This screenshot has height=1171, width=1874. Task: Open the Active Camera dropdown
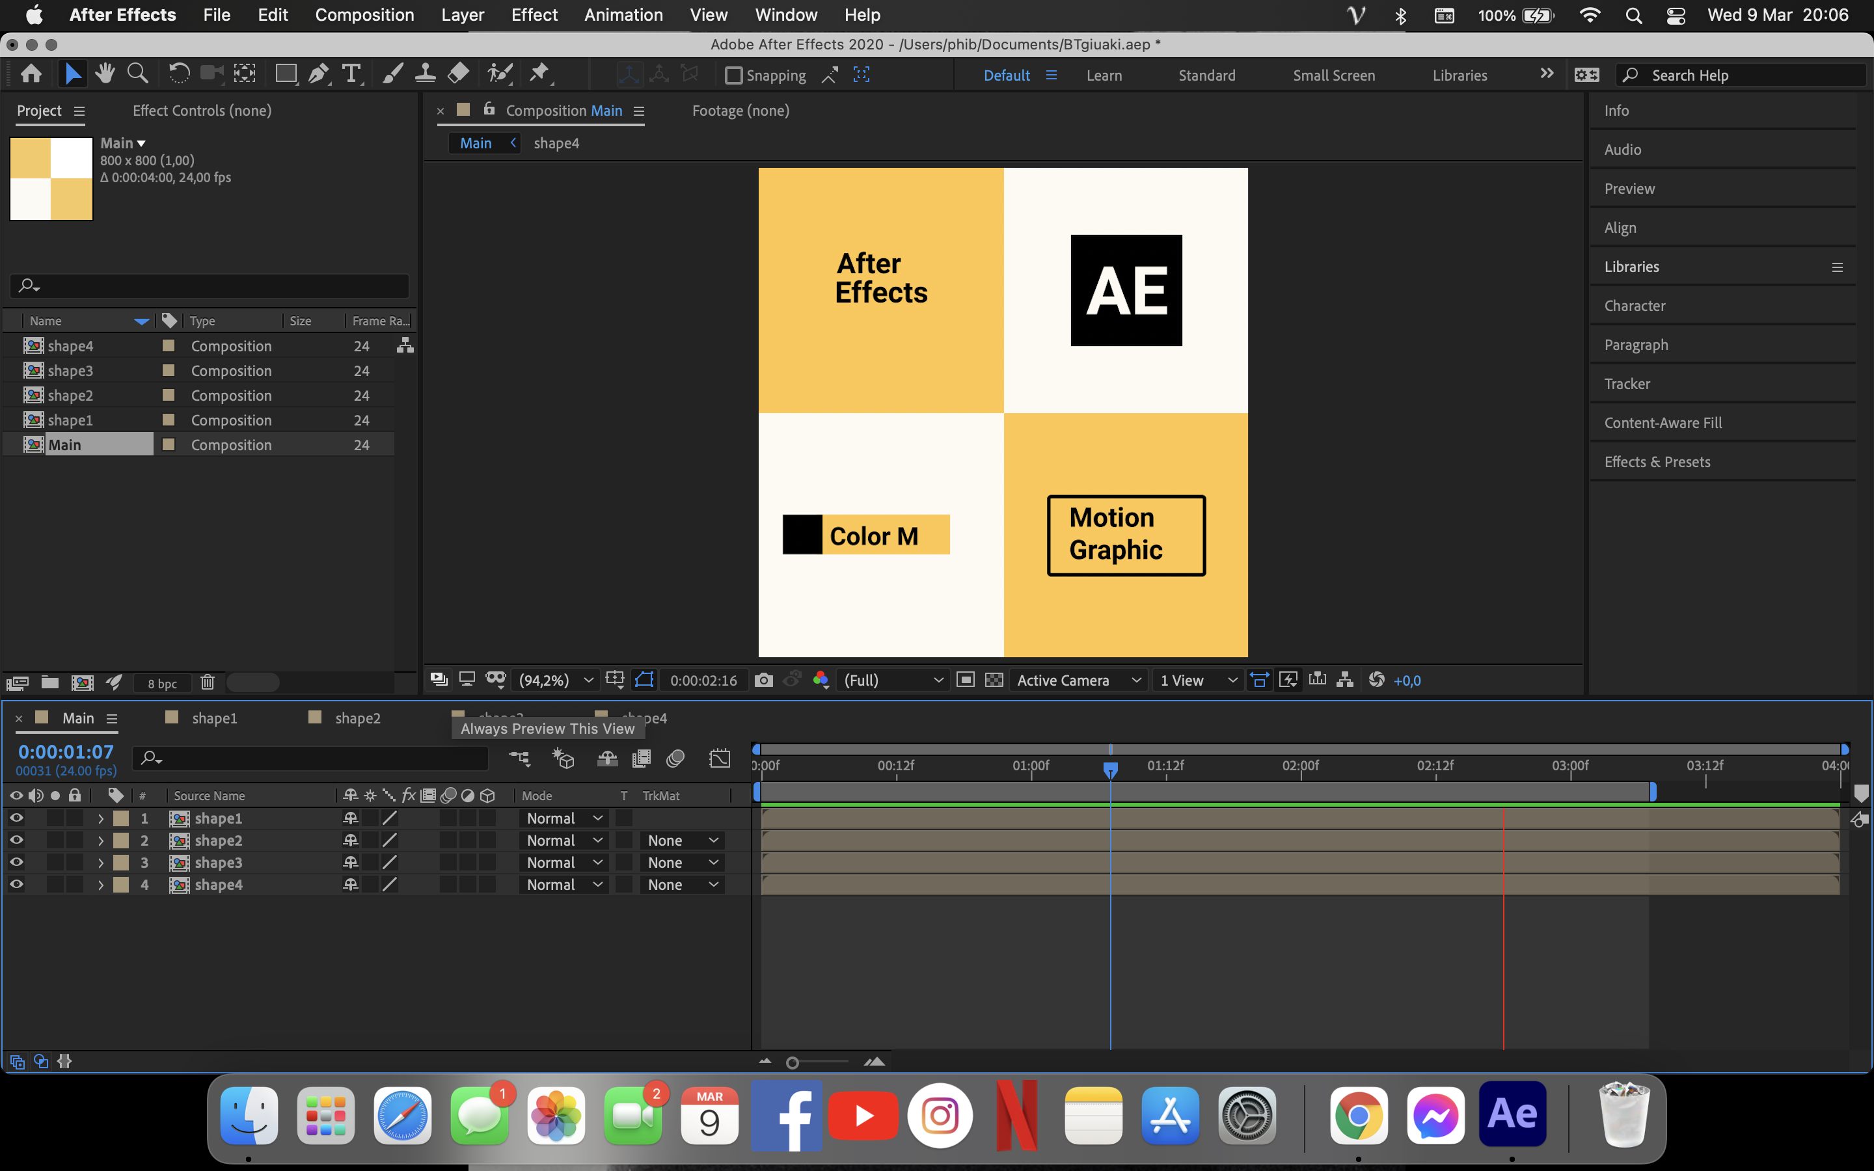(x=1079, y=680)
